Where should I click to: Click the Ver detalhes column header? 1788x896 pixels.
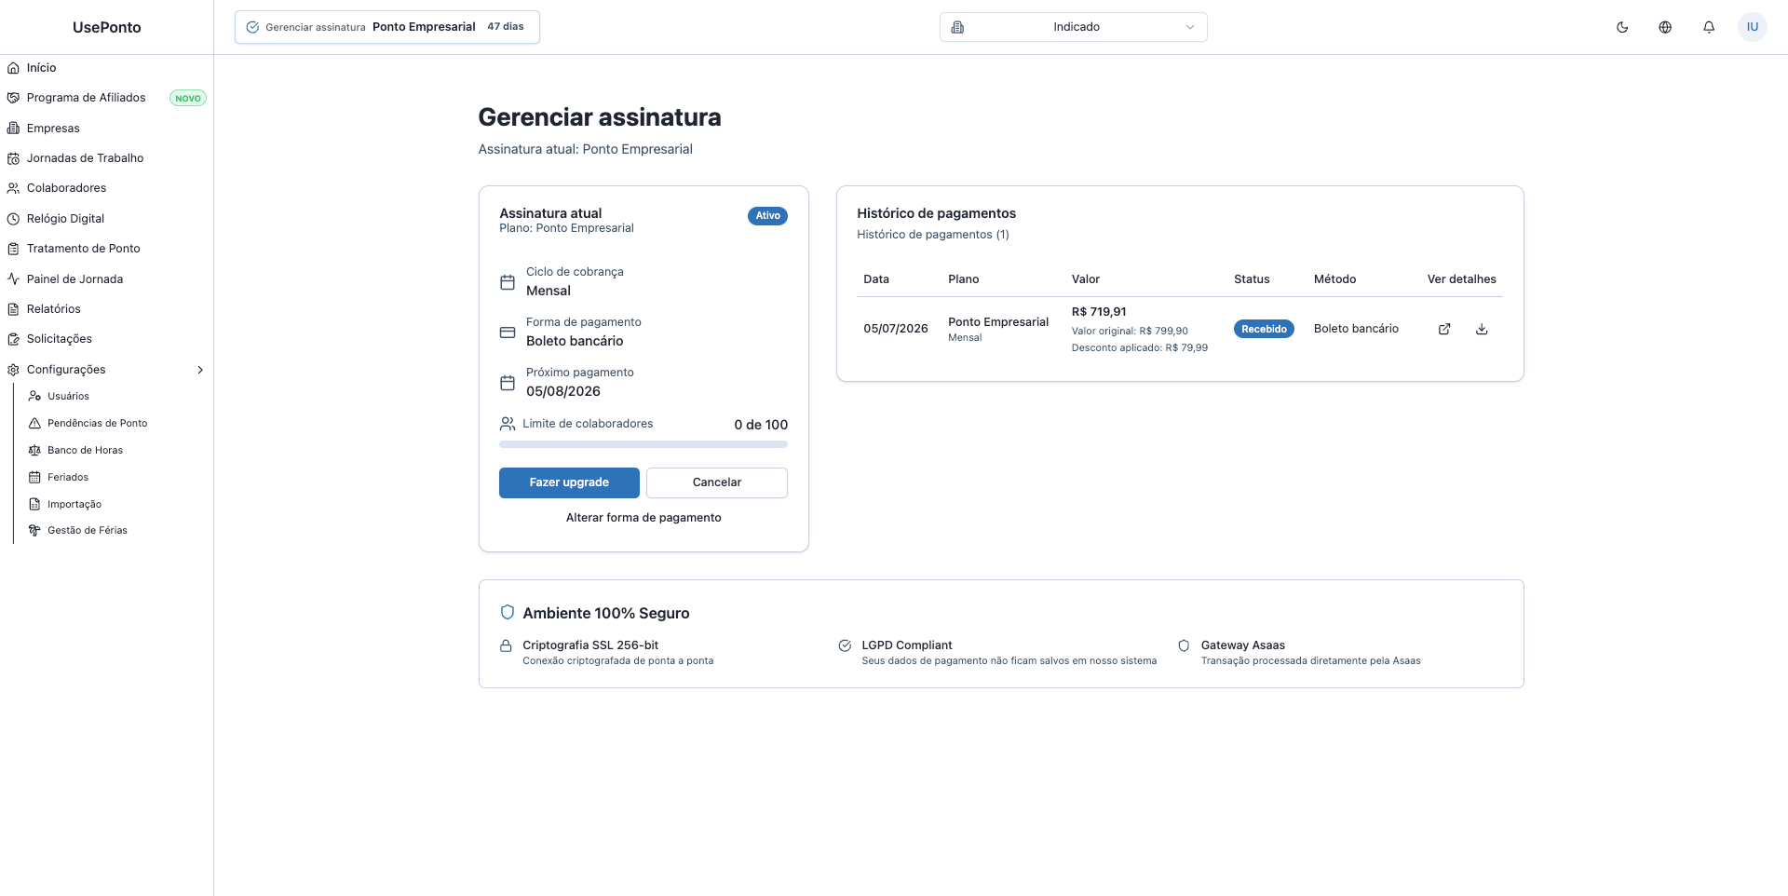click(1461, 279)
